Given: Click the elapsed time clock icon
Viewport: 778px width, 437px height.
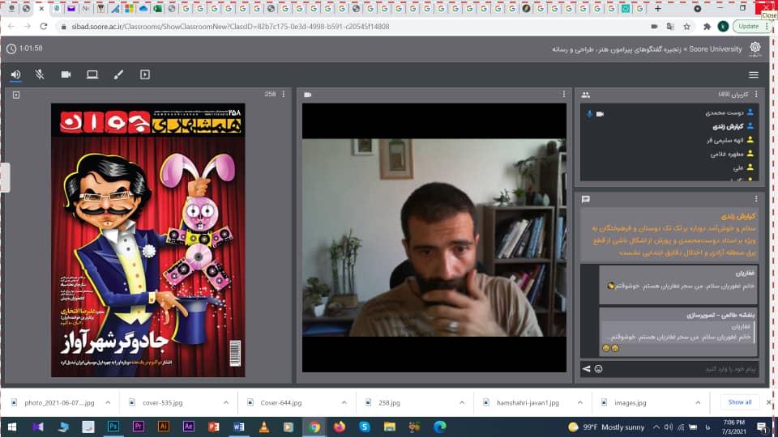Looking at the screenshot, I should (11, 49).
